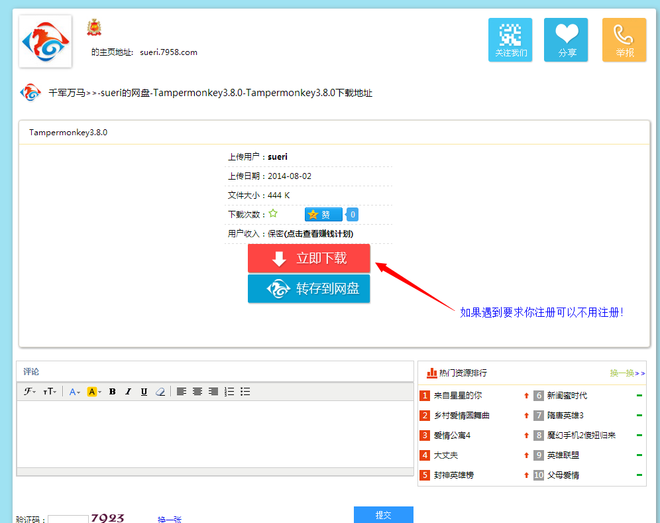Open ranking item 隋唐英雄3
The image size is (660, 523).
pos(565,416)
